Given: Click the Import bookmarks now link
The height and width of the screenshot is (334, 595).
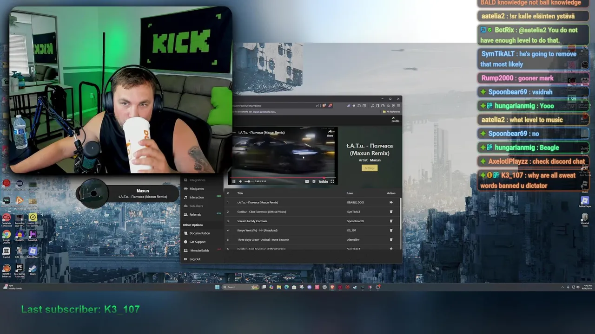Looking at the screenshot, I should [x=264, y=112].
